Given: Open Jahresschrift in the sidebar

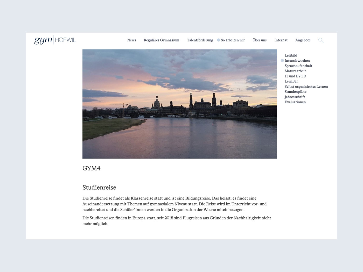Looking at the screenshot, I should coord(295,97).
